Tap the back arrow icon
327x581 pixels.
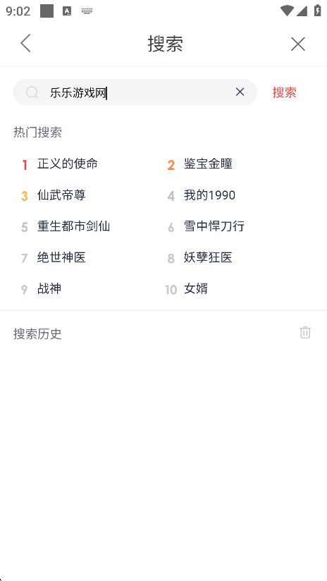coord(25,43)
